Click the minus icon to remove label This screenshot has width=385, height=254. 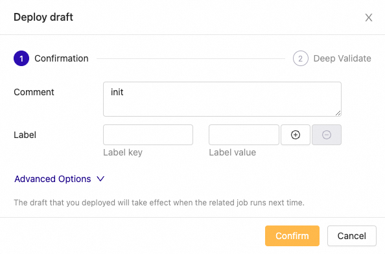click(327, 135)
